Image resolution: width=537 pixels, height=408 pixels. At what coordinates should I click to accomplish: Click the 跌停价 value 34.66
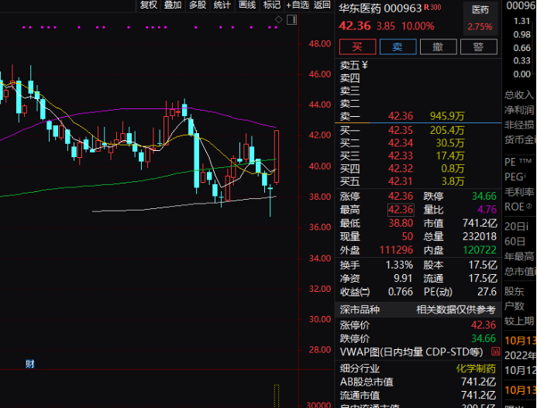click(484, 338)
